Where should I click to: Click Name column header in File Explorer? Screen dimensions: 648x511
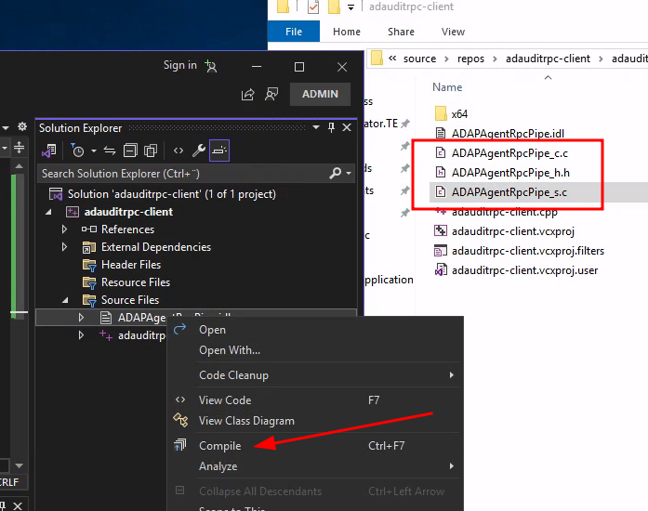point(447,87)
